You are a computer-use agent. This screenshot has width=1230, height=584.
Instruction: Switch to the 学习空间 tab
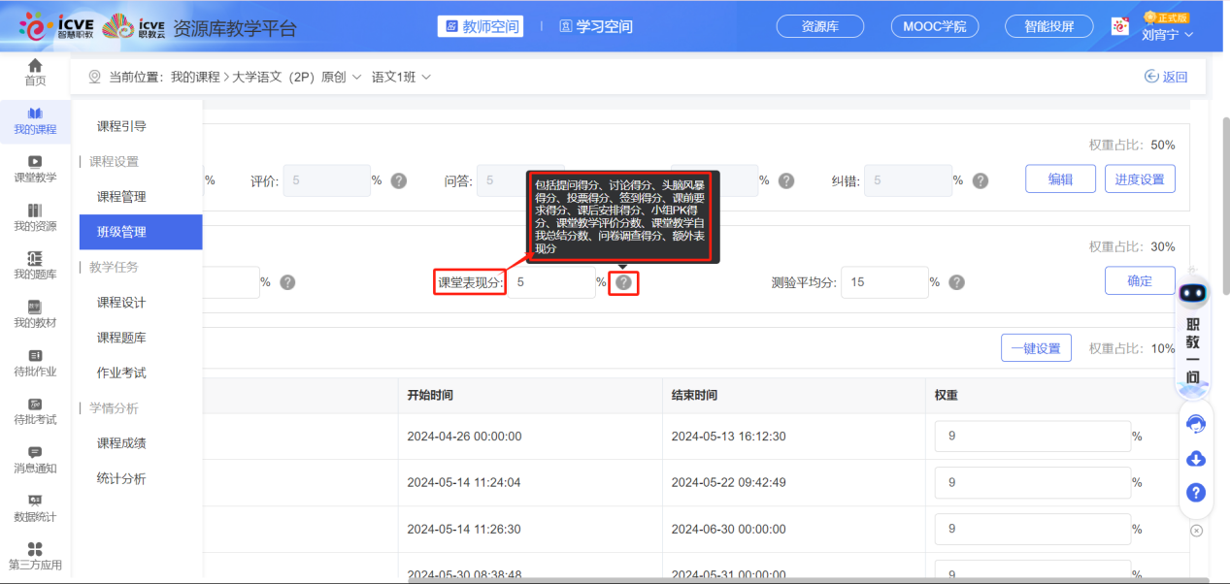tap(595, 26)
